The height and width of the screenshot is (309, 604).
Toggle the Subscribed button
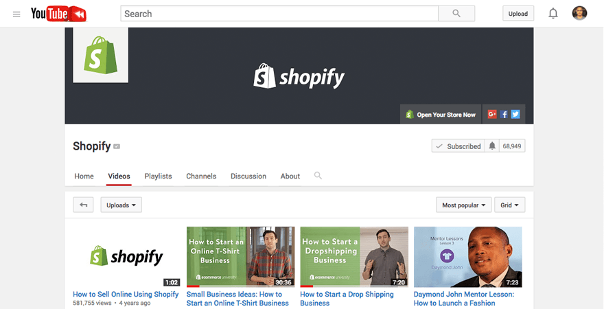click(x=458, y=146)
